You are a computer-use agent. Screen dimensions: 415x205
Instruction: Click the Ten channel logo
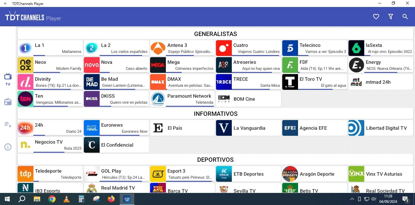26,99
